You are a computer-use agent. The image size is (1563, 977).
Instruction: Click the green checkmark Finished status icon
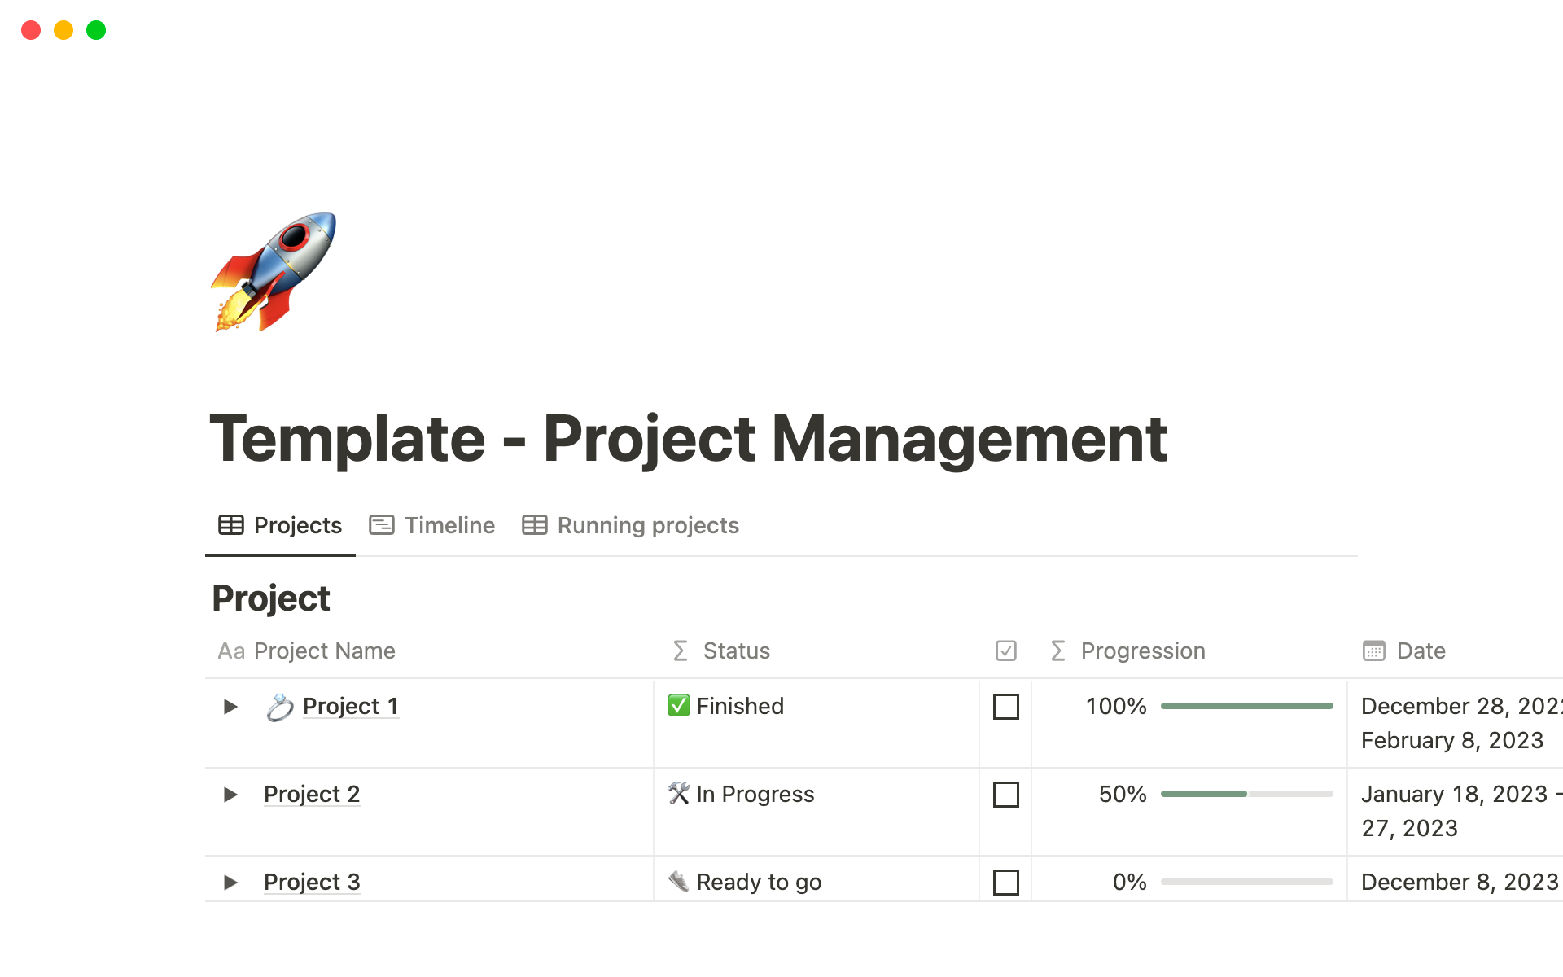click(678, 705)
